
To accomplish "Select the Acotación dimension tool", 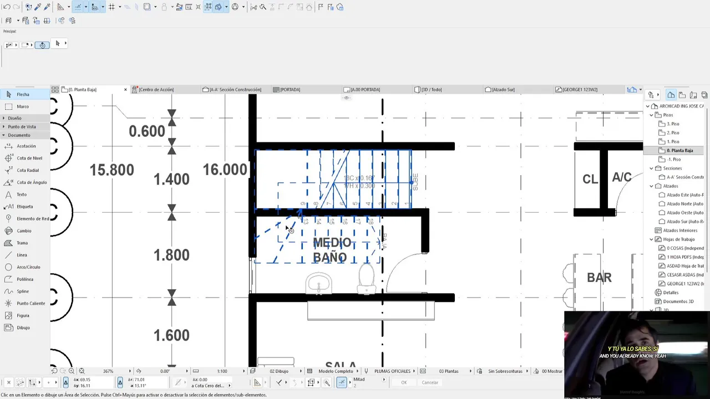I will point(25,146).
